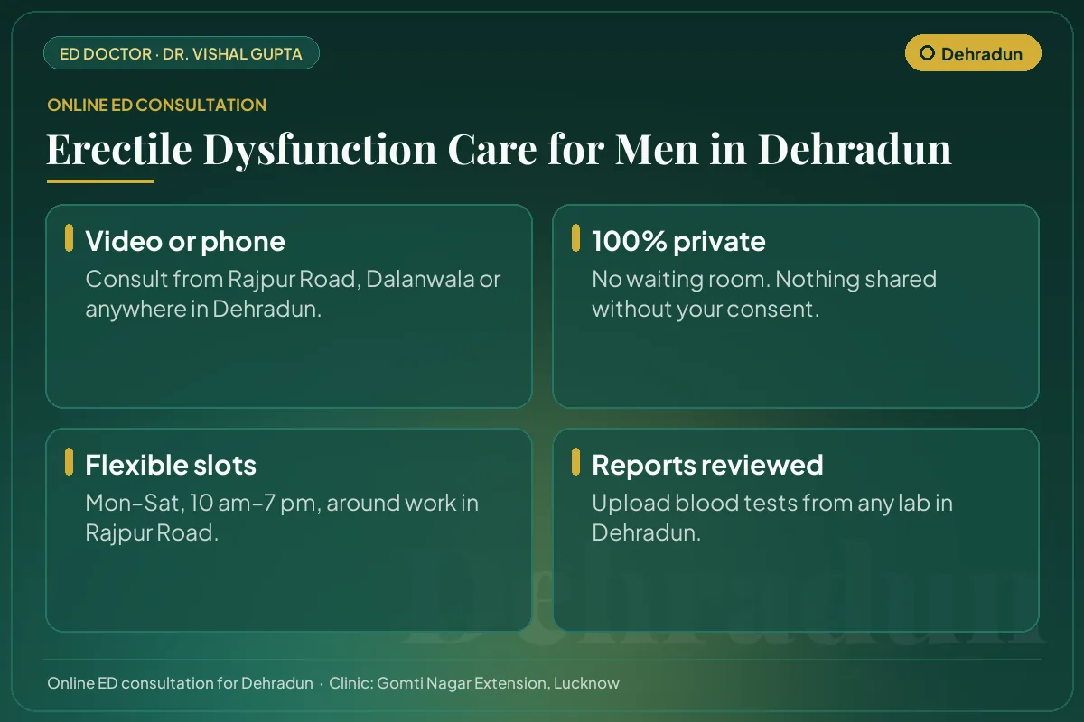
Task: Select the 'Flexible slots' card title
Action: pyautogui.click(x=171, y=465)
